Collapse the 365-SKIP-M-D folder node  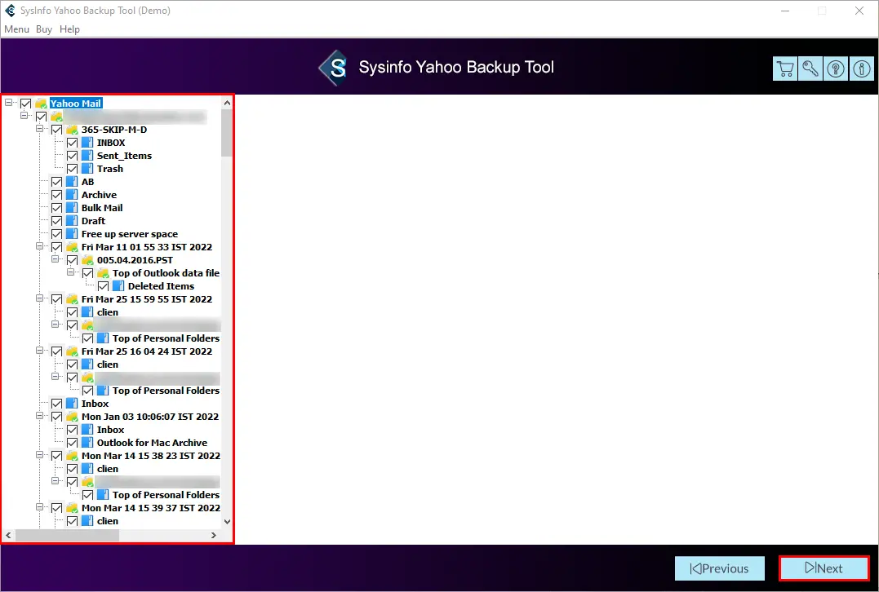point(40,128)
